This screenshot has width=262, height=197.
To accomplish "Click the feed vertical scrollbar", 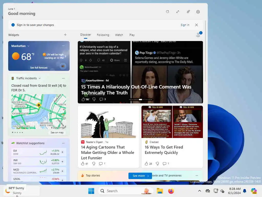I will [205, 51].
